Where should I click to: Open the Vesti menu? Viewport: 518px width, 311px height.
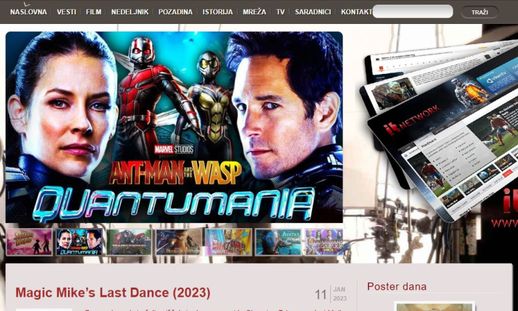[66, 12]
